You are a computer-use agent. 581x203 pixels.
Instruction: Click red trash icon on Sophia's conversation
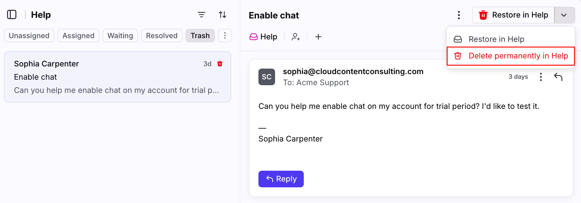click(x=220, y=64)
